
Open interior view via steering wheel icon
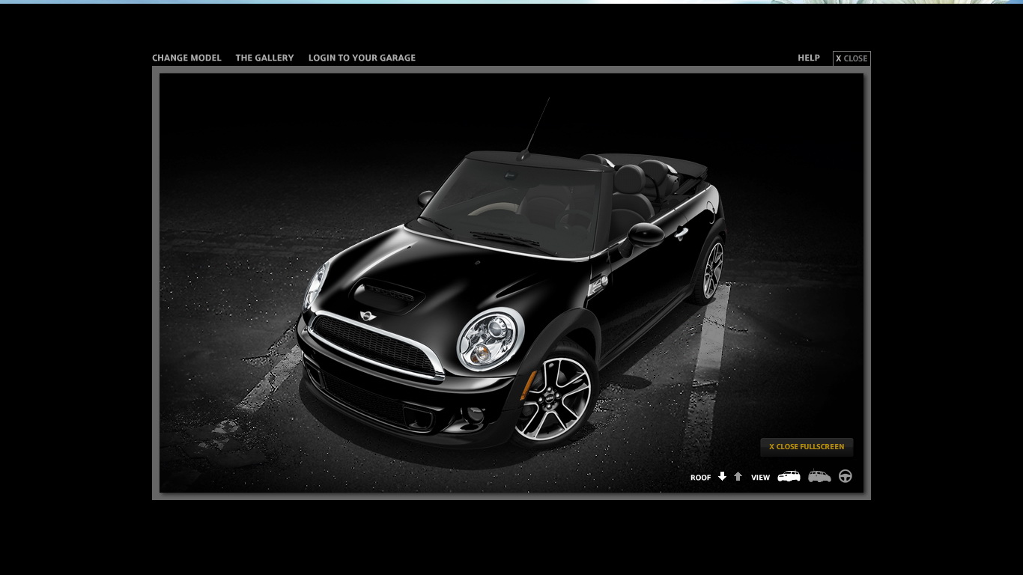point(846,477)
